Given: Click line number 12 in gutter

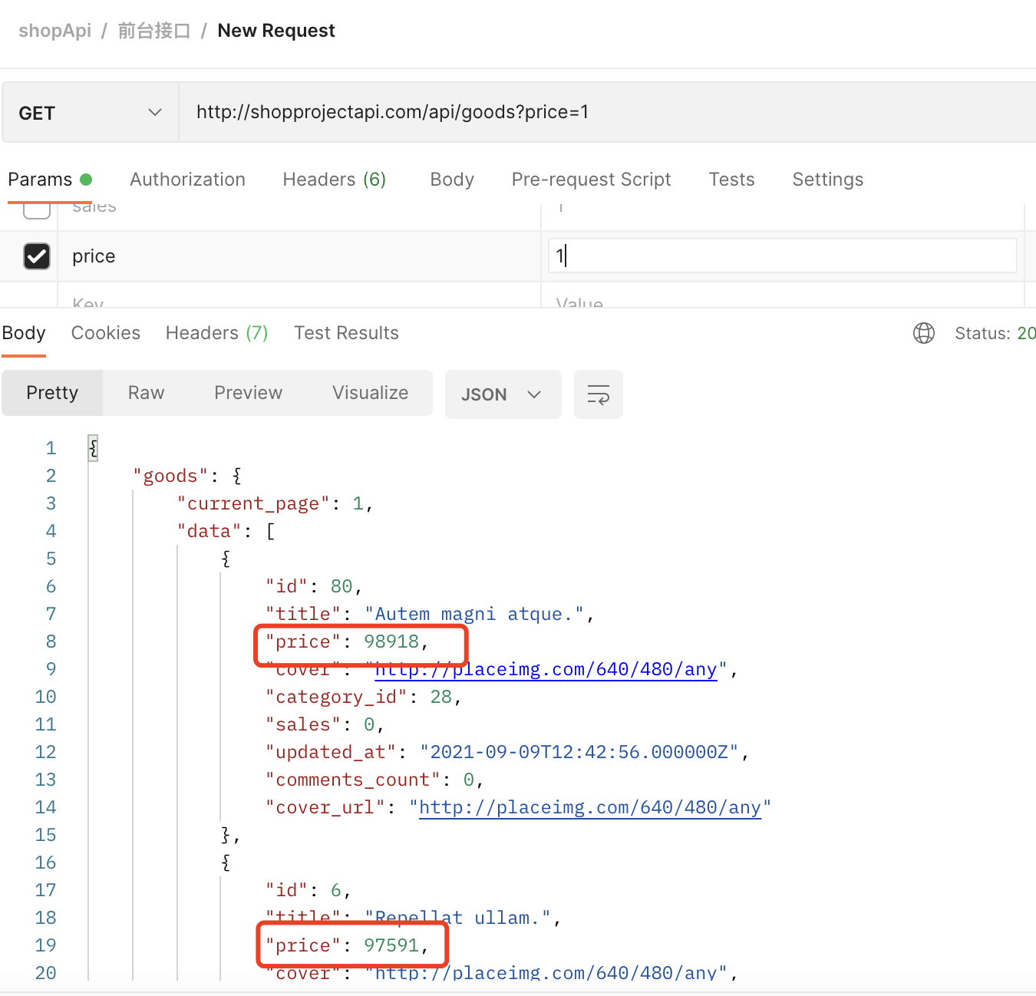Looking at the screenshot, I should click(x=45, y=752).
